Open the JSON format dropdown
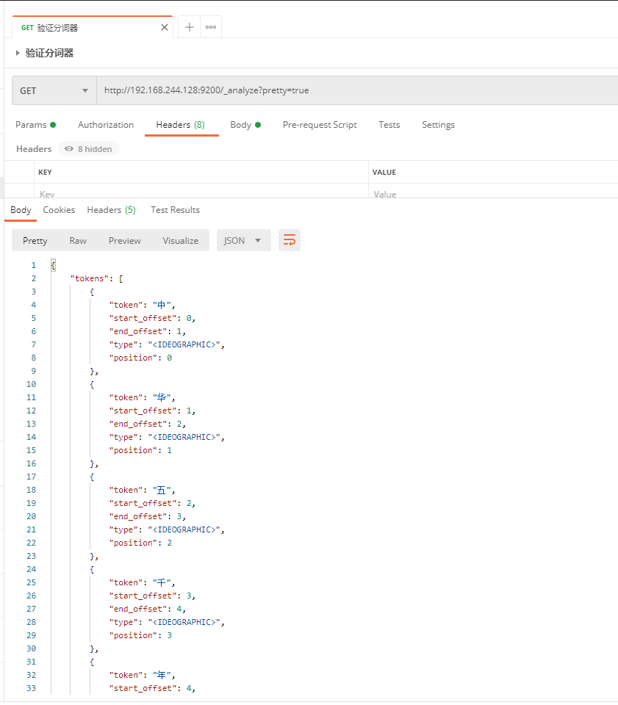Viewport: 618px width, 705px height. pyautogui.click(x=244, y=240)
